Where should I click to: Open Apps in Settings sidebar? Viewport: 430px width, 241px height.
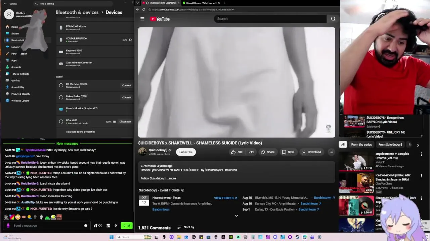coord(14,60)
